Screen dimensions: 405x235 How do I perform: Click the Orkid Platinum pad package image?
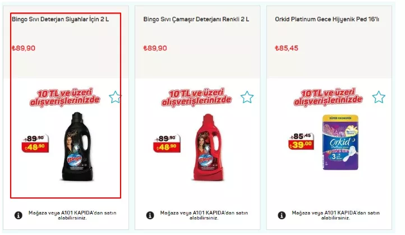point(340,142)
